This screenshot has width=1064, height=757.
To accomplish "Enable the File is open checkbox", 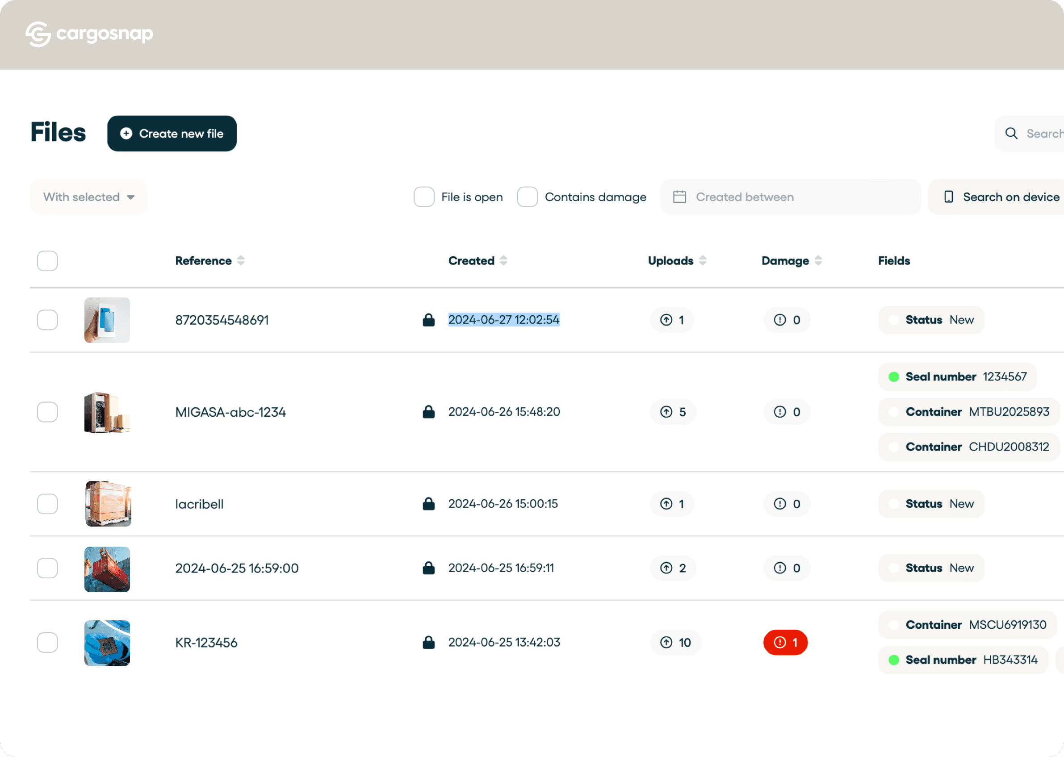I will click(424, 197).
